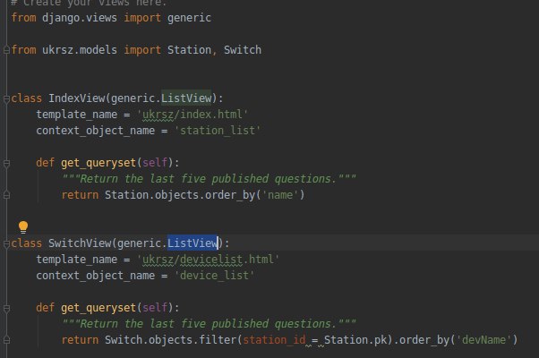
Task: Click selected ListView in SwitchView declaration
Action: coord(192,243)
